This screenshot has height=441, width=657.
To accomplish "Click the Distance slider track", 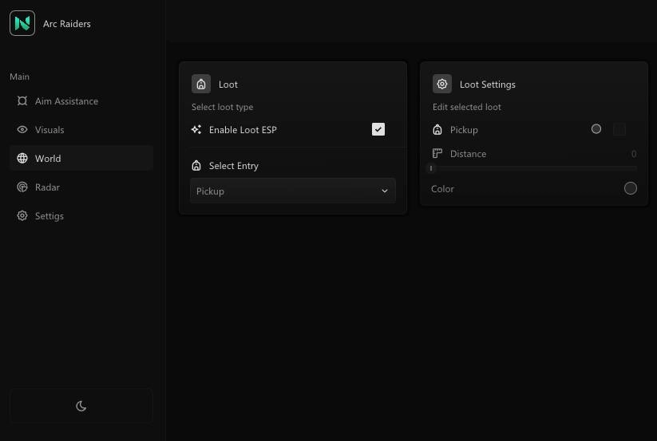I will coord(533,168).
